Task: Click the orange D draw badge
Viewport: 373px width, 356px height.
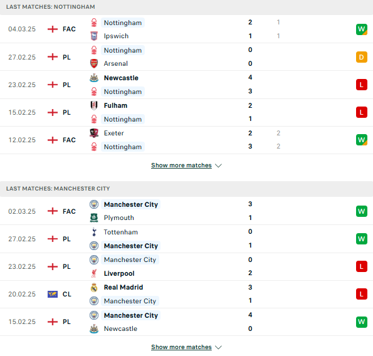Action: click(x=361, y=57)
